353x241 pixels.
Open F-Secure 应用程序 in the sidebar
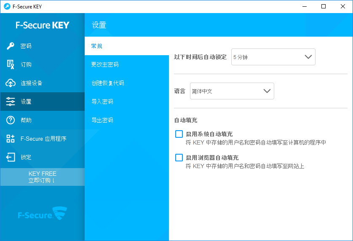tap(43, 139)
